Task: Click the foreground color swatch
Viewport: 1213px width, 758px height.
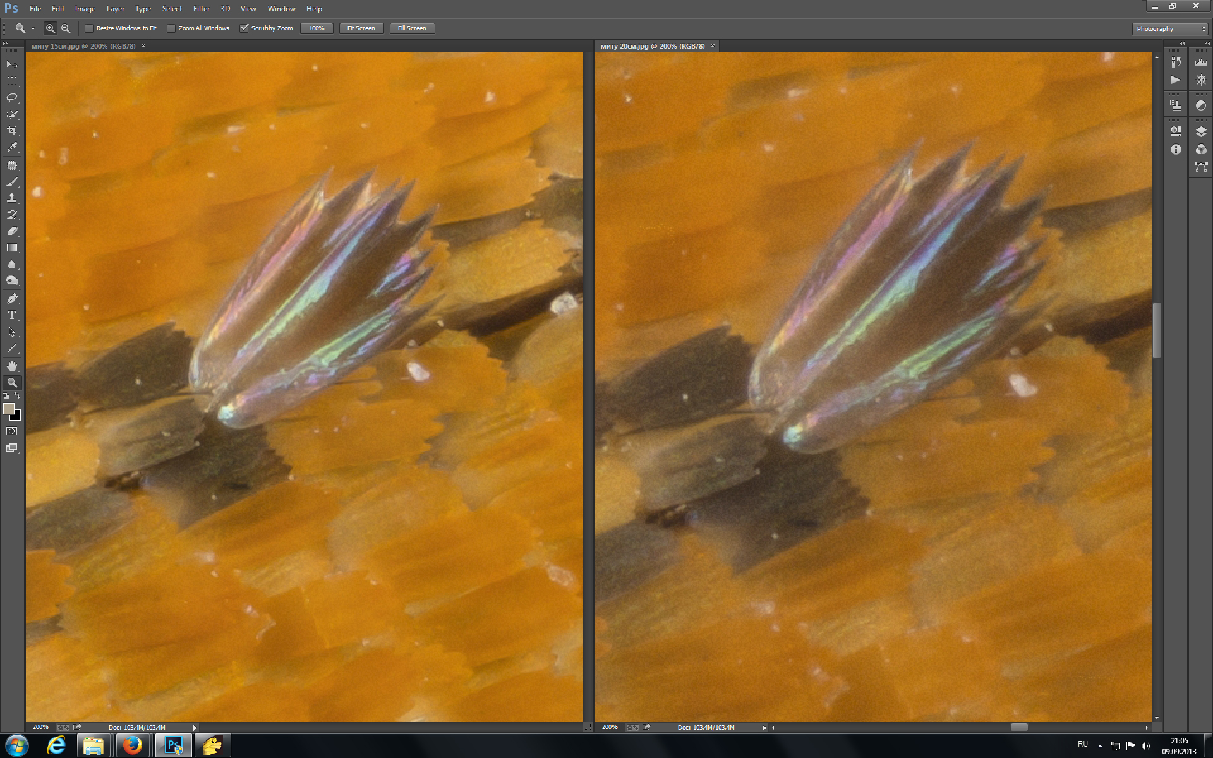Action: (9, 409)
